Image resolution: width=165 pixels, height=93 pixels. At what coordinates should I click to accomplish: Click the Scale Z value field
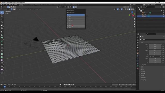click(x=155, y=62)
